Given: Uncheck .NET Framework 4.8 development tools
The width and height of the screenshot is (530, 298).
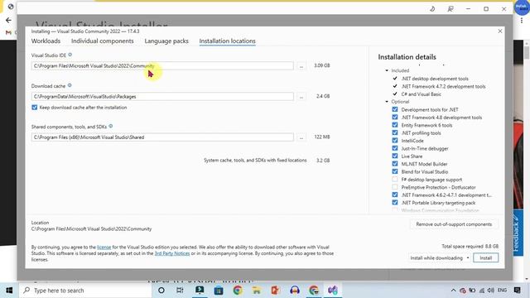Looking at the screenshot, I should (x=395, y=118).
